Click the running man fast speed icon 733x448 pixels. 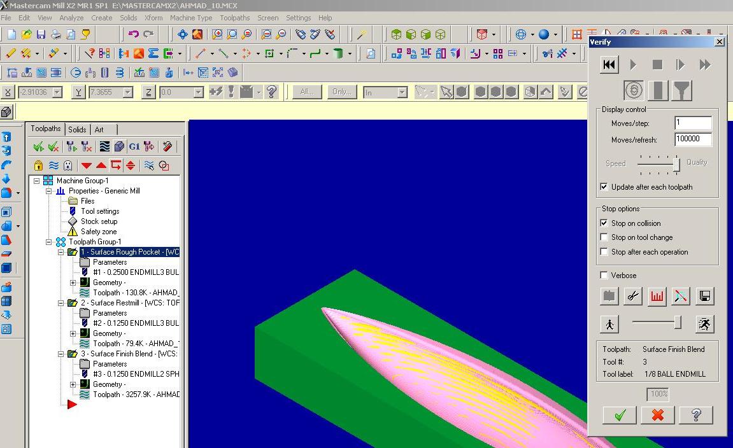[x=705, y=324]
